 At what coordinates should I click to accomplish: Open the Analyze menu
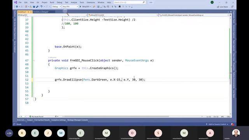coord(74,3)
